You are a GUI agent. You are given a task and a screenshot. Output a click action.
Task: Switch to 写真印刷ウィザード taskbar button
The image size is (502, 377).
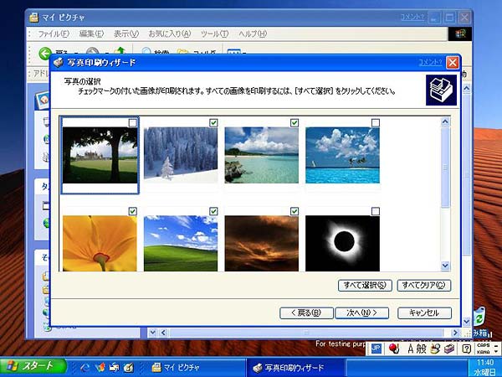(x=295, y=368)
